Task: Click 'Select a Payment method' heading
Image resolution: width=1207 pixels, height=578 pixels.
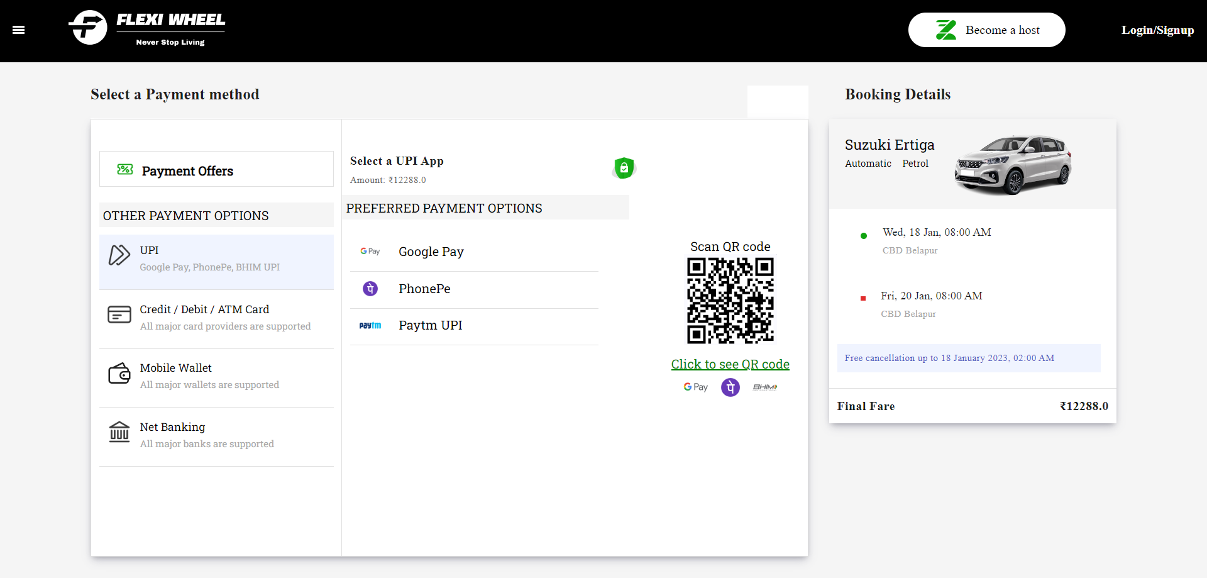Action: (x=175, y=94)
